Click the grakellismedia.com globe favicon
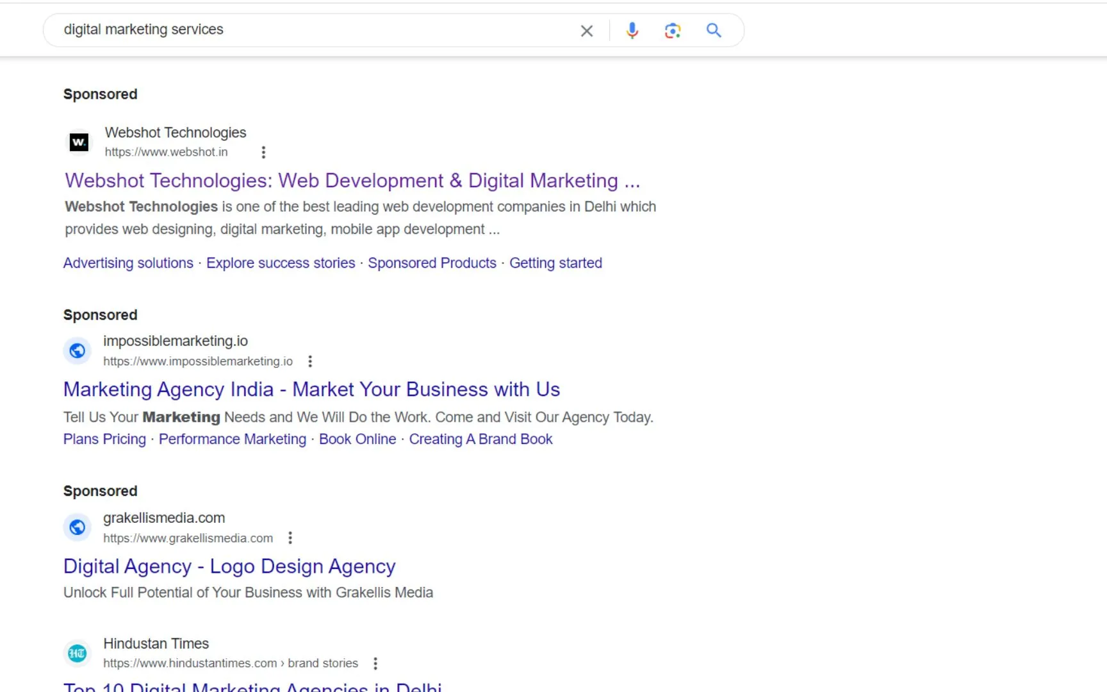Viewport: 1107px width, 692px height. point(77,527)
